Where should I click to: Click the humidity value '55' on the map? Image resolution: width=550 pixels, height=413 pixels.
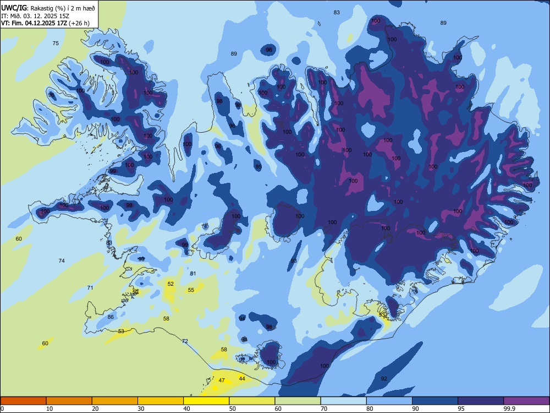coord(191,290)
